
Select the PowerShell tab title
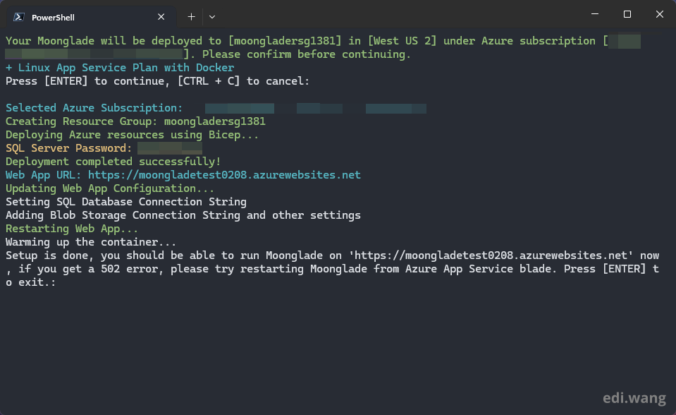pos(53,17)
